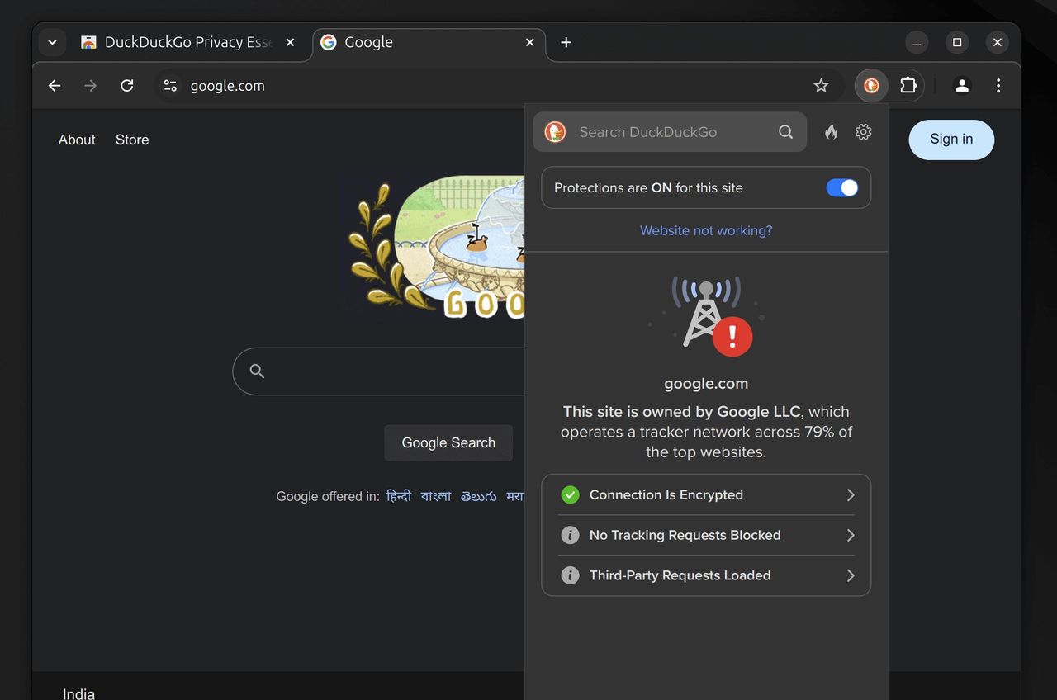The image size is (1057, 700).
Task: Click the India footer text
Action: pos(78,693)
